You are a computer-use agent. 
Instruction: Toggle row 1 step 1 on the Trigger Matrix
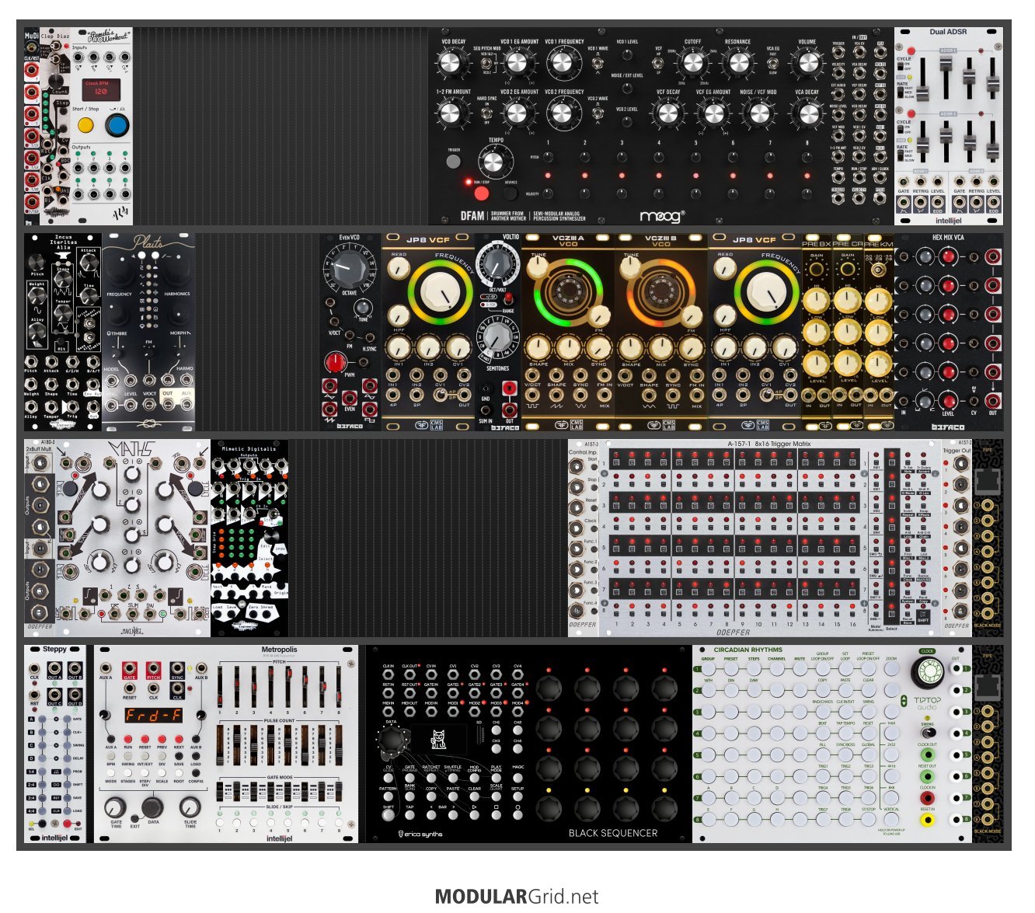click(616, 464)
